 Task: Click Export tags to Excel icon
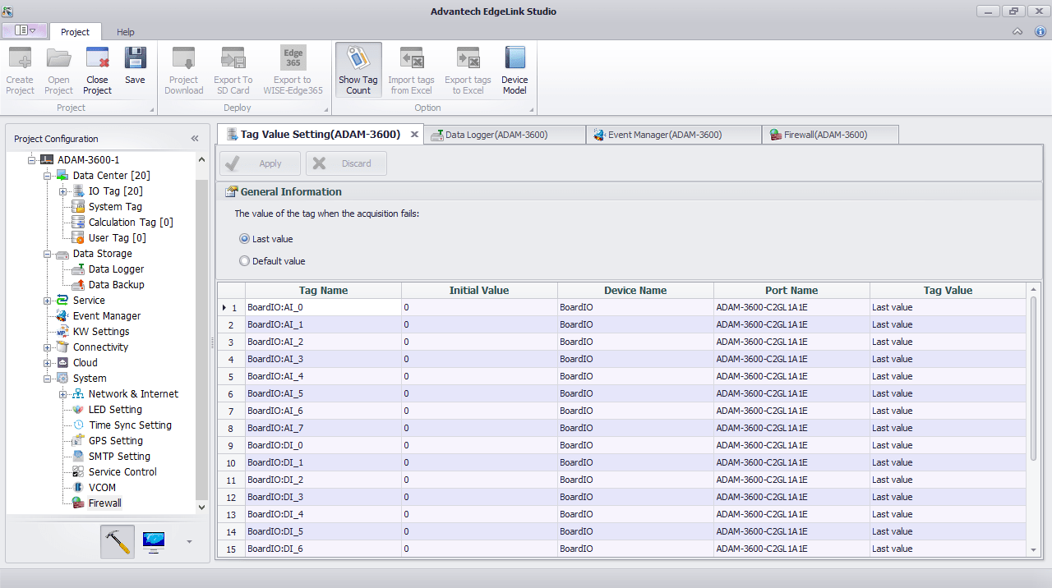coord(468,59)
